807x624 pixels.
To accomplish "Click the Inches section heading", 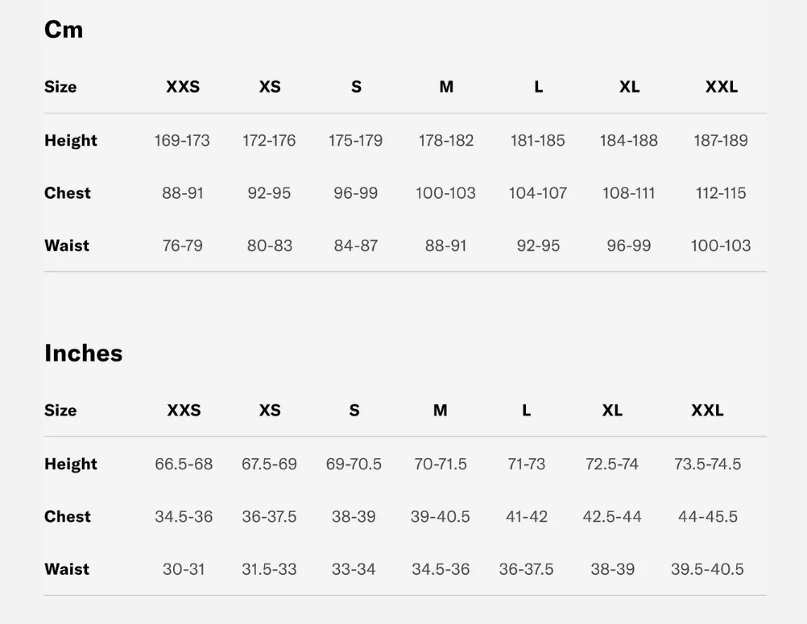I will [x=84, y=353].
